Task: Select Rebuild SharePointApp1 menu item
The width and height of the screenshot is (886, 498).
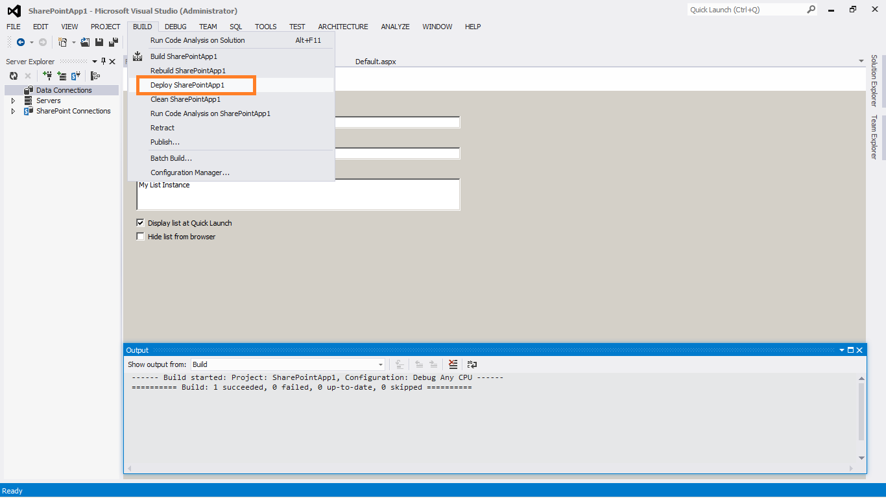Action: (231, 71)
